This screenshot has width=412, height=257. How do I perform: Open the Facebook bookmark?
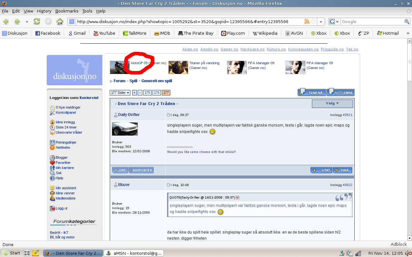48,33
